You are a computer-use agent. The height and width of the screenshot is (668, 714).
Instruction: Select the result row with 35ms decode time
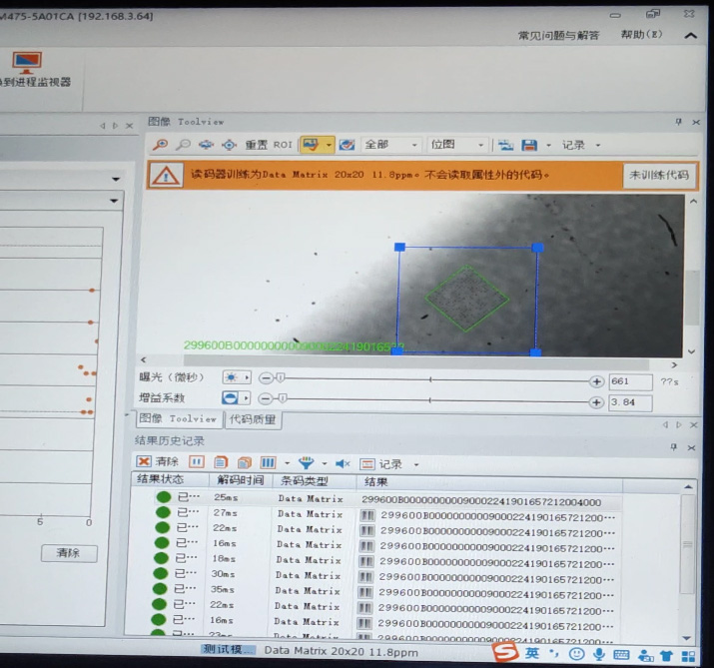(377, 591)
